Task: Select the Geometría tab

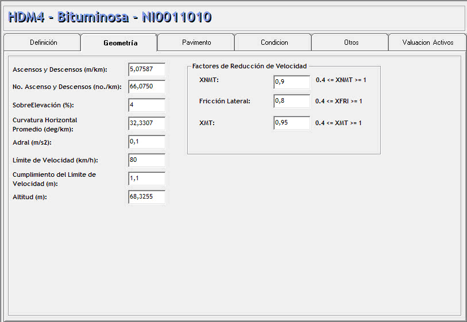Action: 120,43
